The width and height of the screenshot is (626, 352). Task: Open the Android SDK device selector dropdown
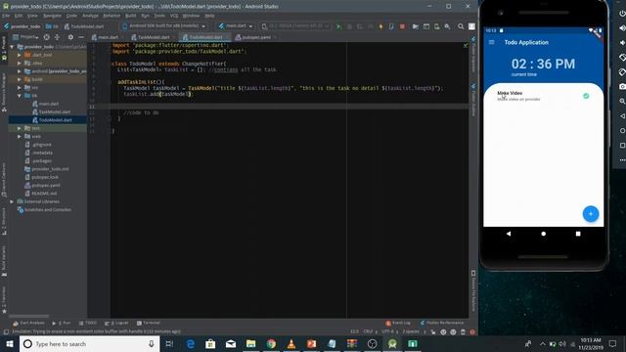click(164, 26)
